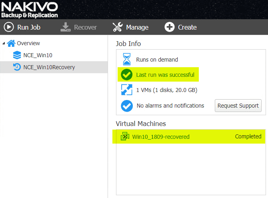Select NCE_Win10 job in the tree
268x198 pixels.
[38, 55]
